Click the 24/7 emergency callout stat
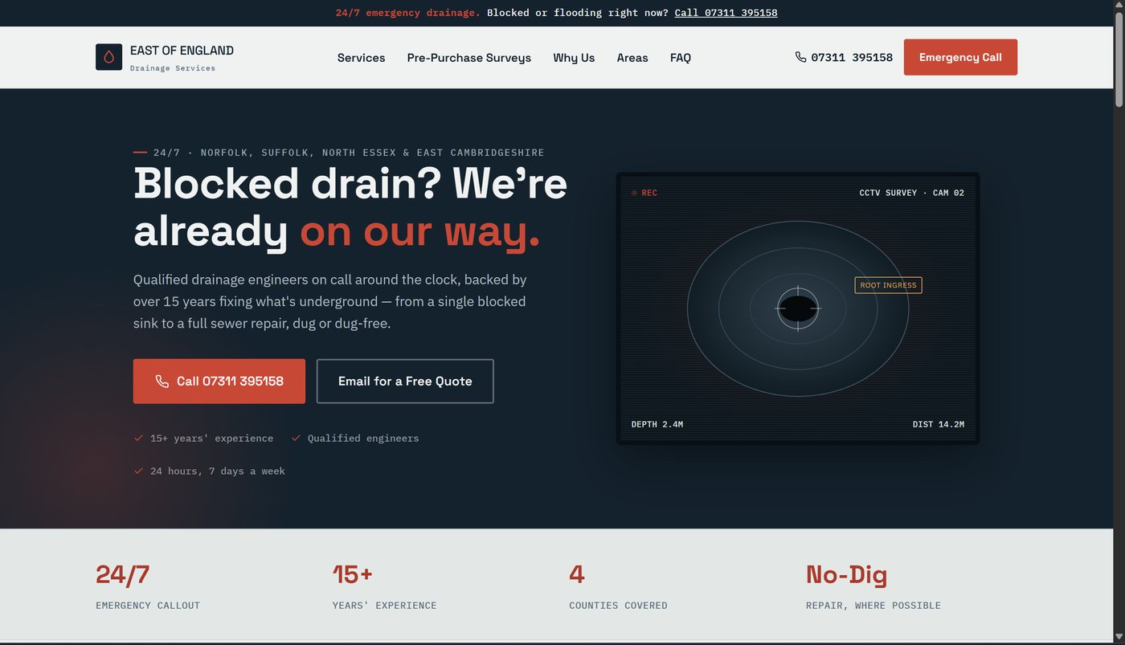This screenshot has height=645, width=1125. pyautogui.click(x=148, y=587)
